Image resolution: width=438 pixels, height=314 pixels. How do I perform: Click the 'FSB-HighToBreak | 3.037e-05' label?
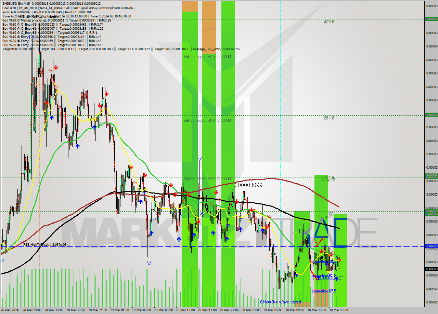tap(45, 245)
